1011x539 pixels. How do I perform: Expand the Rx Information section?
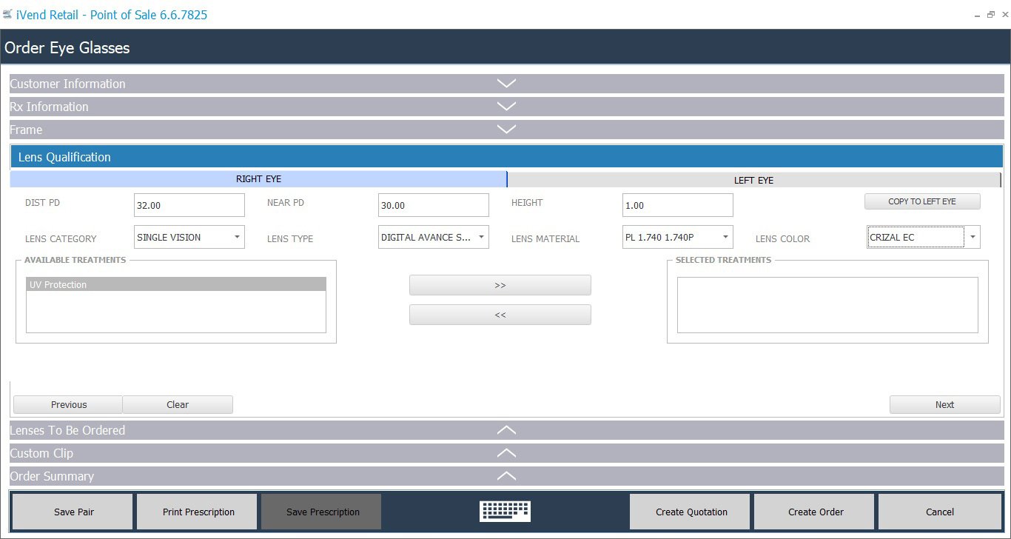[x=506, y=106]
